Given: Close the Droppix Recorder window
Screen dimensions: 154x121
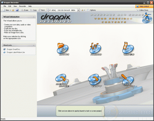Looking at the screenshot, I should coord(151,3).
